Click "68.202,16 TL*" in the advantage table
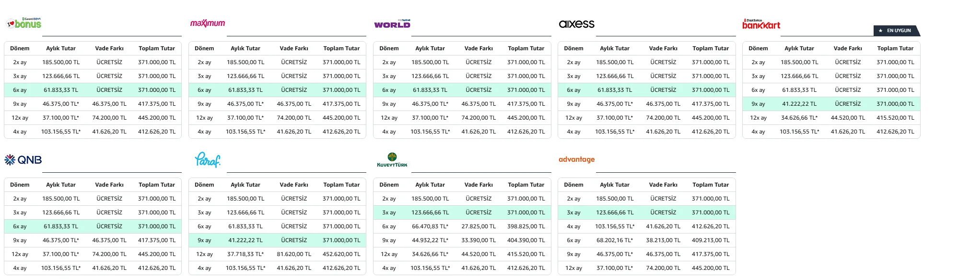Viewport: 958px width, 279px height. (x=615, y=240)
